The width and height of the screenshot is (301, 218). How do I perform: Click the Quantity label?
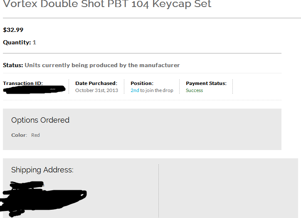click(x=17, y=42)
